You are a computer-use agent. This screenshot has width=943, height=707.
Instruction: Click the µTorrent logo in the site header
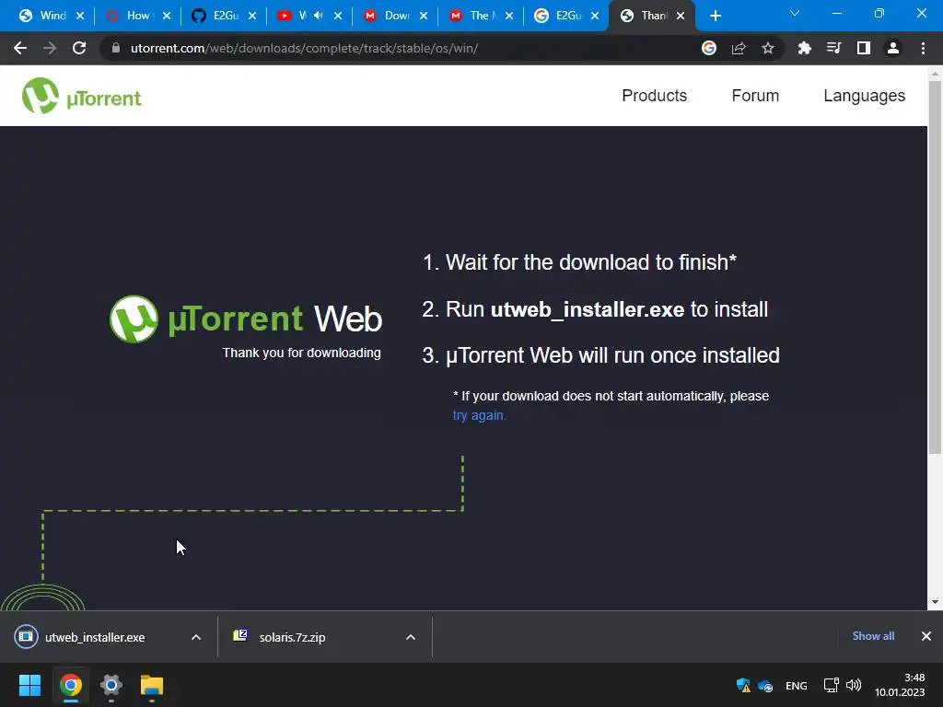coord(82,96)
